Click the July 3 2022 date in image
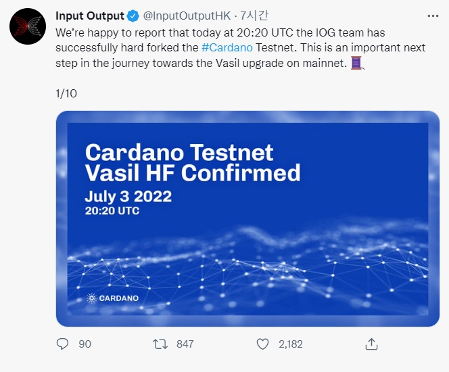 coord(128,197)
